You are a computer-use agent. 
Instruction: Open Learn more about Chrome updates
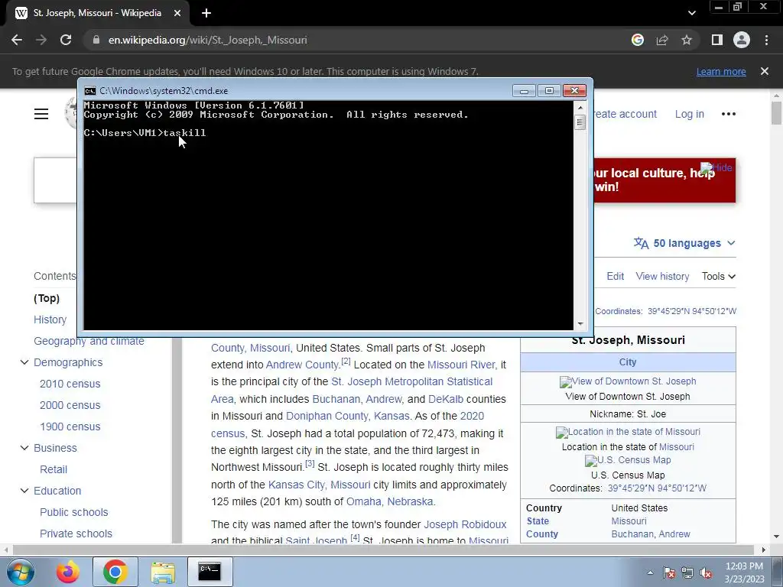(x=721, y=71)
